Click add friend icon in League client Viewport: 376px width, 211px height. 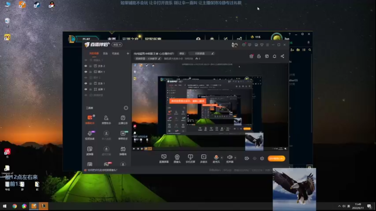[x=292, y=50]
